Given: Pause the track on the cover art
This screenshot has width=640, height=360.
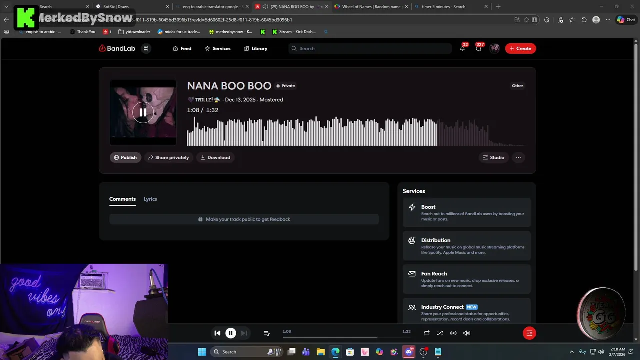Looking at the screenshot, I should 143,112.
